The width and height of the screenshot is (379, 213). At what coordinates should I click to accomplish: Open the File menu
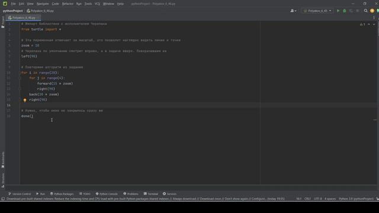coord(13,4)
